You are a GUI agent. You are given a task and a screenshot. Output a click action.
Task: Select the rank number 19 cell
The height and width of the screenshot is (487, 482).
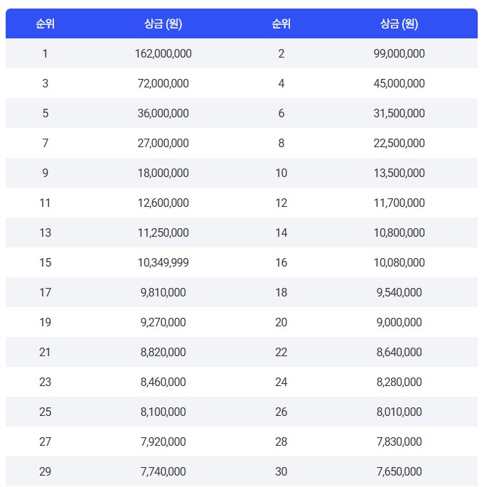45,322
